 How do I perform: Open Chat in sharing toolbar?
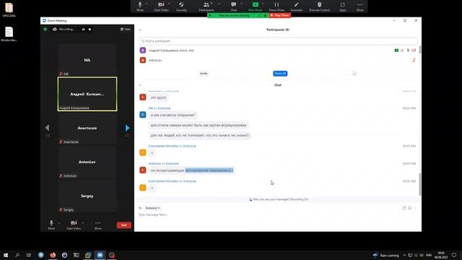[234, 6]
